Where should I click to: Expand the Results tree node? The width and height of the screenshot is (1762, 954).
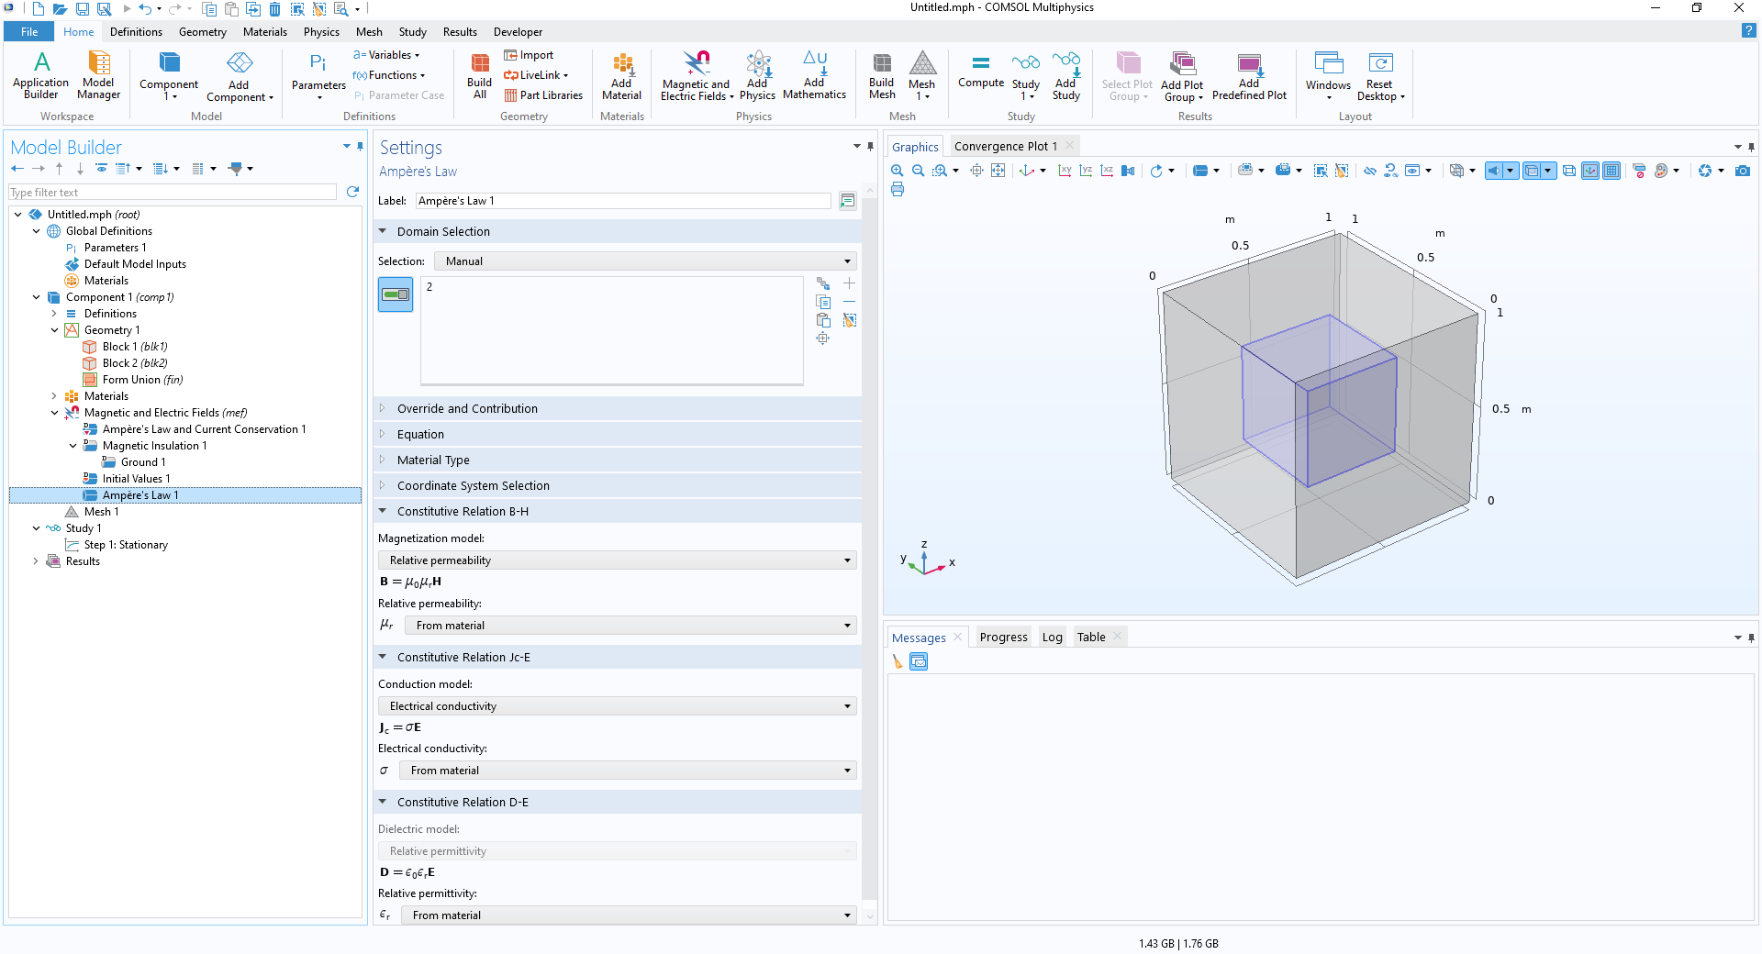click(36, 561)
